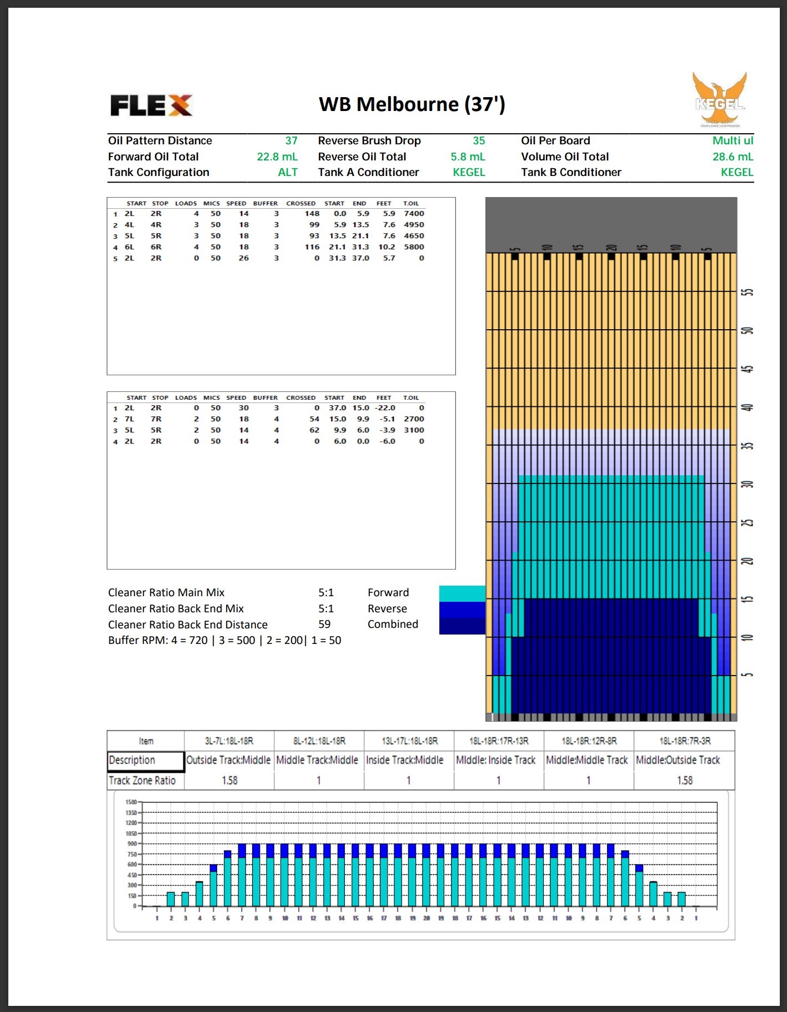The image size is (787, 1012).
Task: Select Cleaner Ratio Back End Distance value 59
Action: [x=324, y=625]
